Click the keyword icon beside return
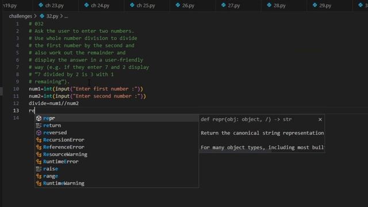368x207 pixels. [39, 125]
